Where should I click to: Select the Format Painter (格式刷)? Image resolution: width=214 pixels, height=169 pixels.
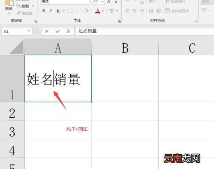tap(24, 13)
